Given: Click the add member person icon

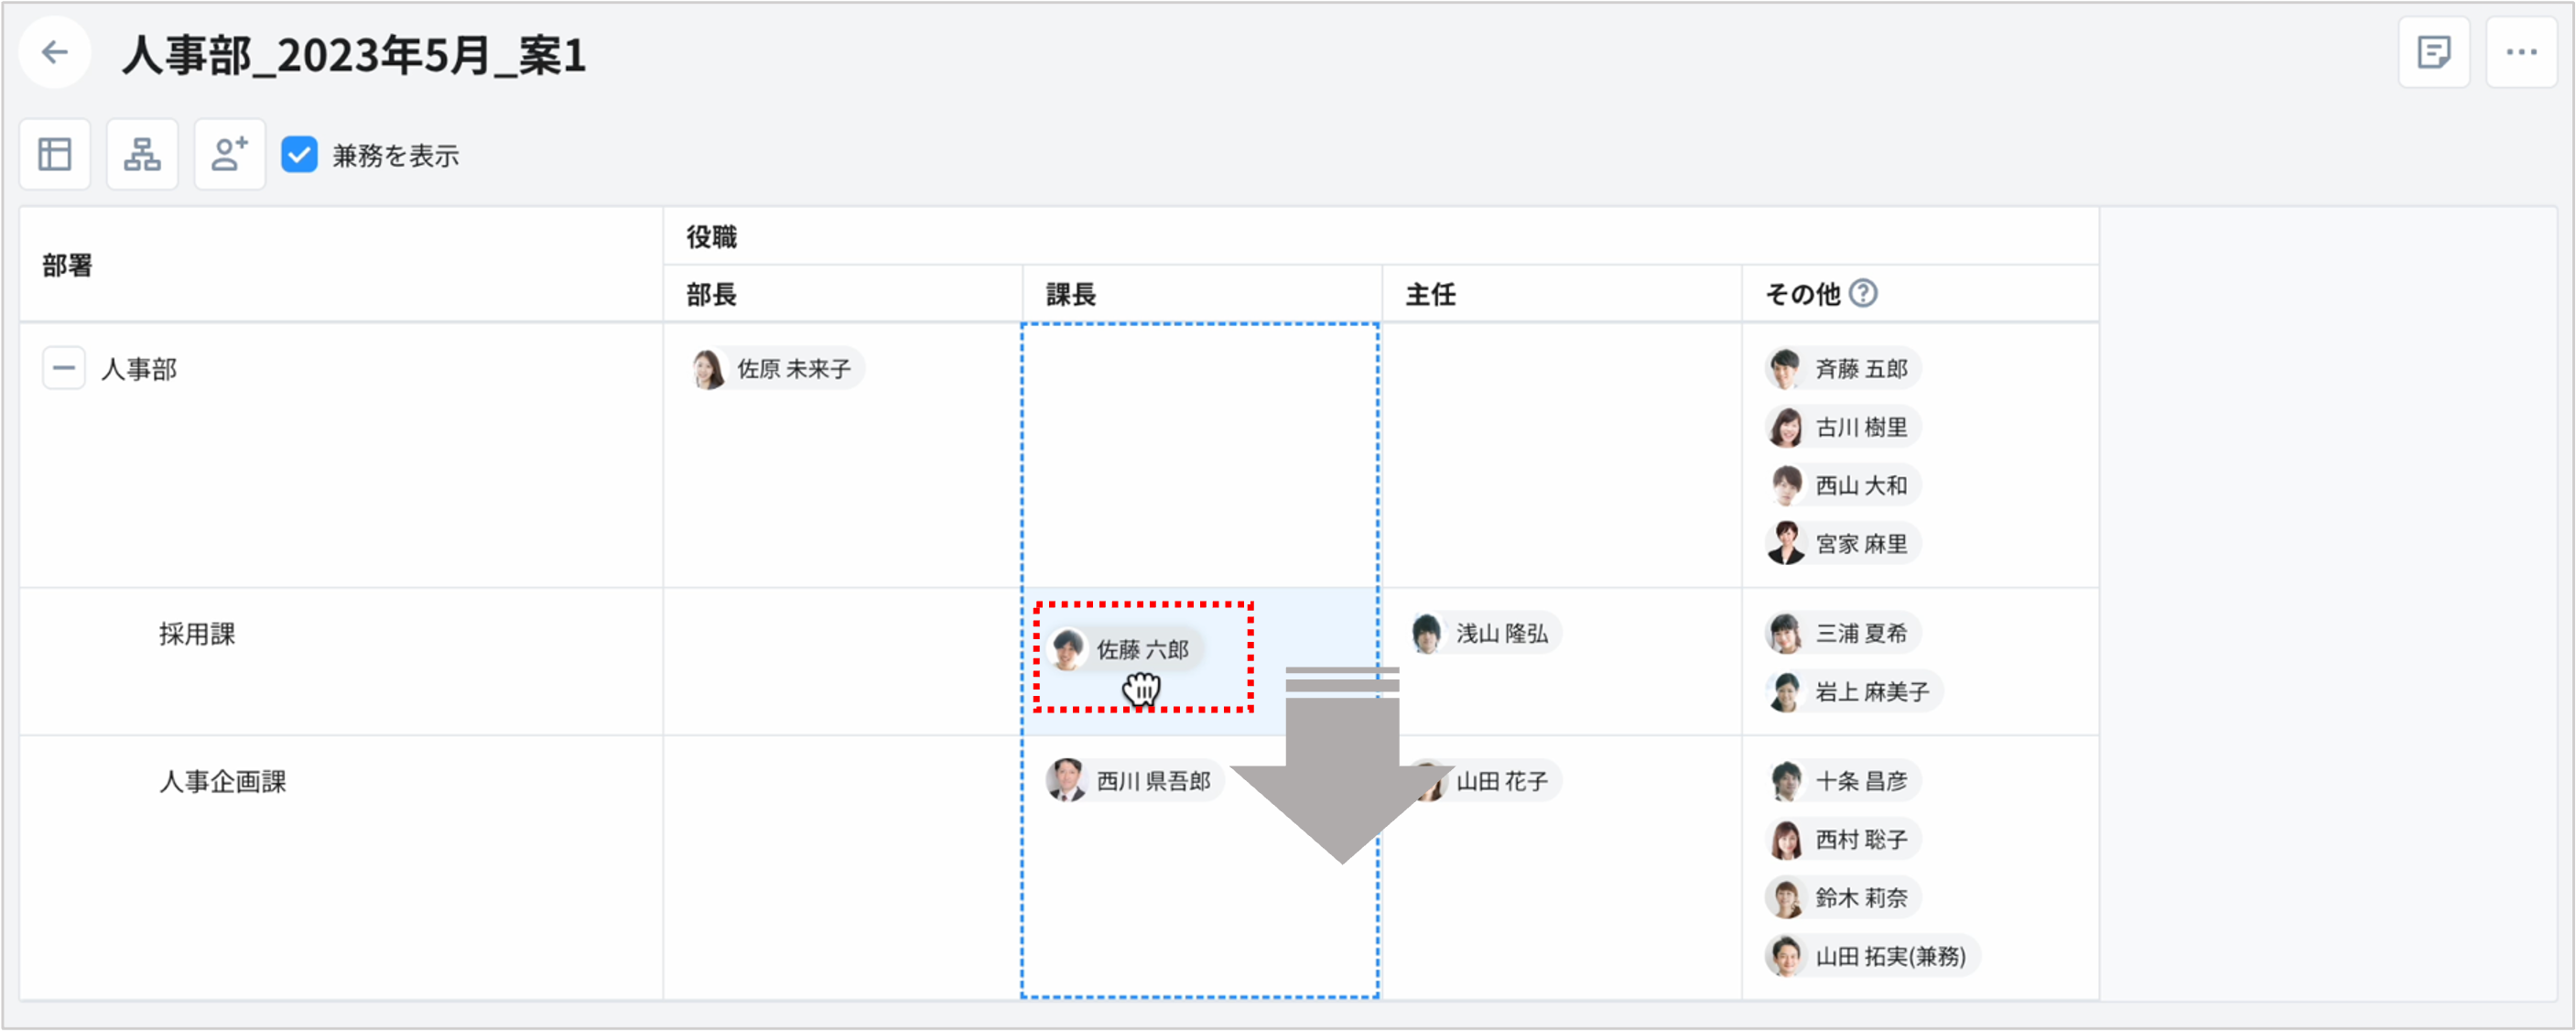Looking at the screenshot, I should point(229,154).
